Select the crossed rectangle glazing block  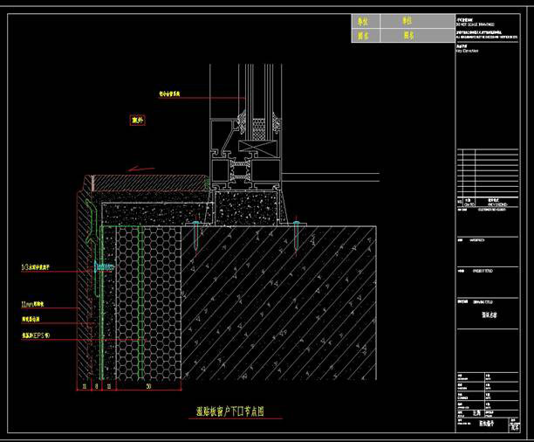tap(259, 146)
